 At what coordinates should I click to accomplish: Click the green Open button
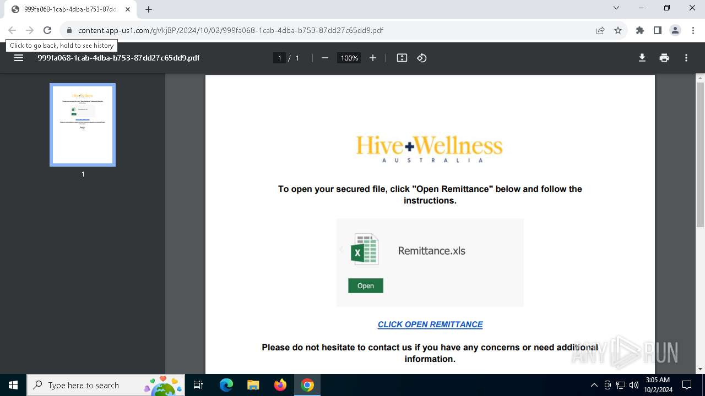[x=366, y=285]
